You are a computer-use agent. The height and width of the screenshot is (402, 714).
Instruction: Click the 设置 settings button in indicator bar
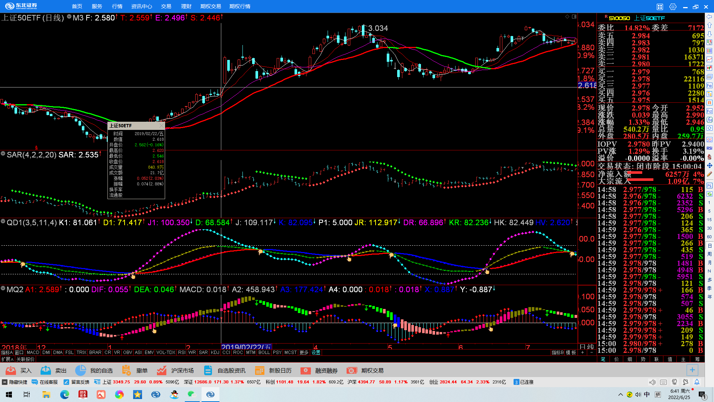coord(316,352)
